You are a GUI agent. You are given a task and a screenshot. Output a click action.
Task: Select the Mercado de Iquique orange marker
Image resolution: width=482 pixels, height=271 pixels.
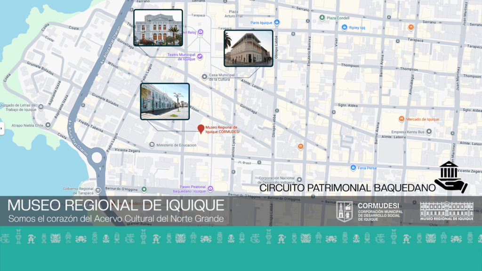pyautogui.click(x=401, y=119)
